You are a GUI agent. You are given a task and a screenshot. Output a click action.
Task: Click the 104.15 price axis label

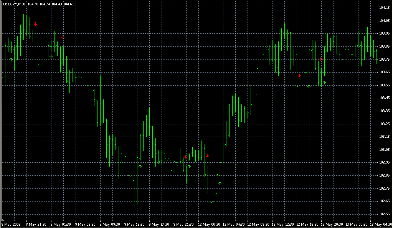click(384, 8)
